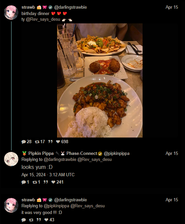The image size is (185, 224).
Task: Click the retweet icon on strawb's last reply
Action: tap(31, 220)
